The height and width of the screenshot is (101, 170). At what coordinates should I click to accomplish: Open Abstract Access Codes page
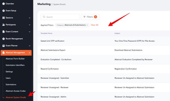(16, 91)
